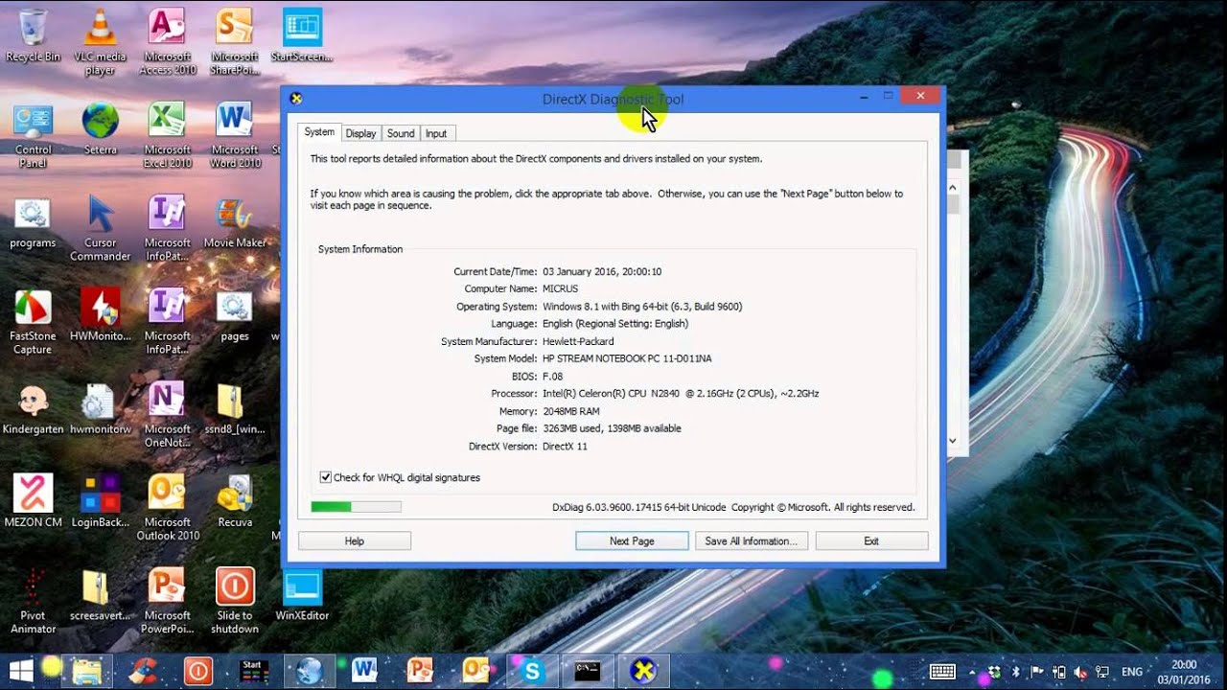This screenshot has height=690, width=1227.
Task: Launch VLC media player from desktop
Action: (x=100, y=41)
